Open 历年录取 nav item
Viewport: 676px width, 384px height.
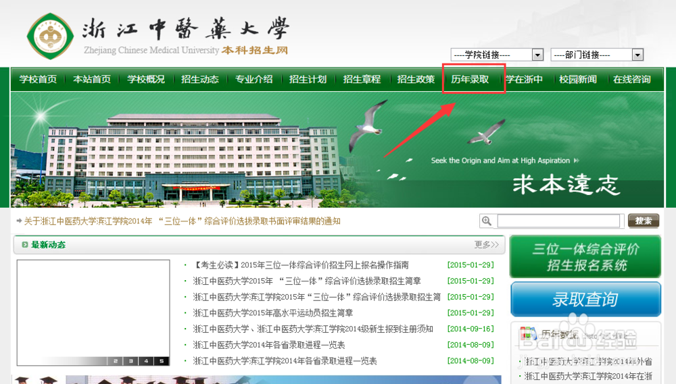[x=470, y=79]
